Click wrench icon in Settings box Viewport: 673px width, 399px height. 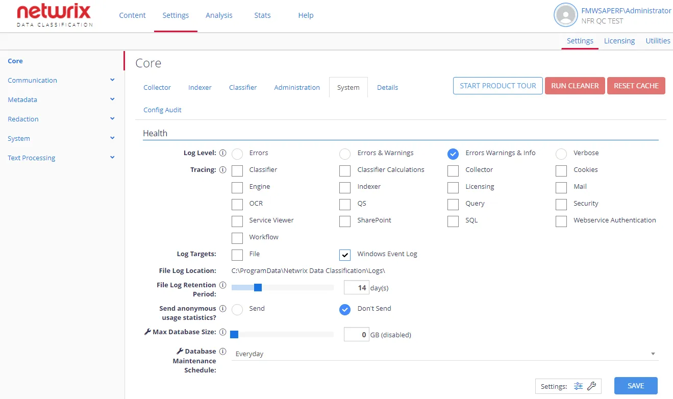pyautogui.click(x=591, y=386)
